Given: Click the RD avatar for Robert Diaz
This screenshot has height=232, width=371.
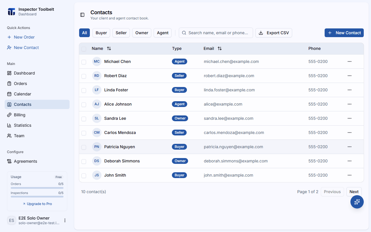Looking at the screenshot, I should (97, 76).
